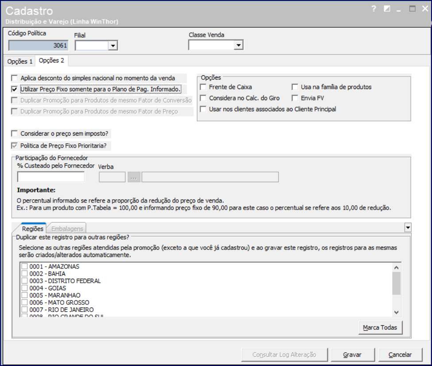This screenshot has height=366, width=432.
Task: Tick Usar nos clientes associados ao Cliente Principal
Action: pos(203,109)
